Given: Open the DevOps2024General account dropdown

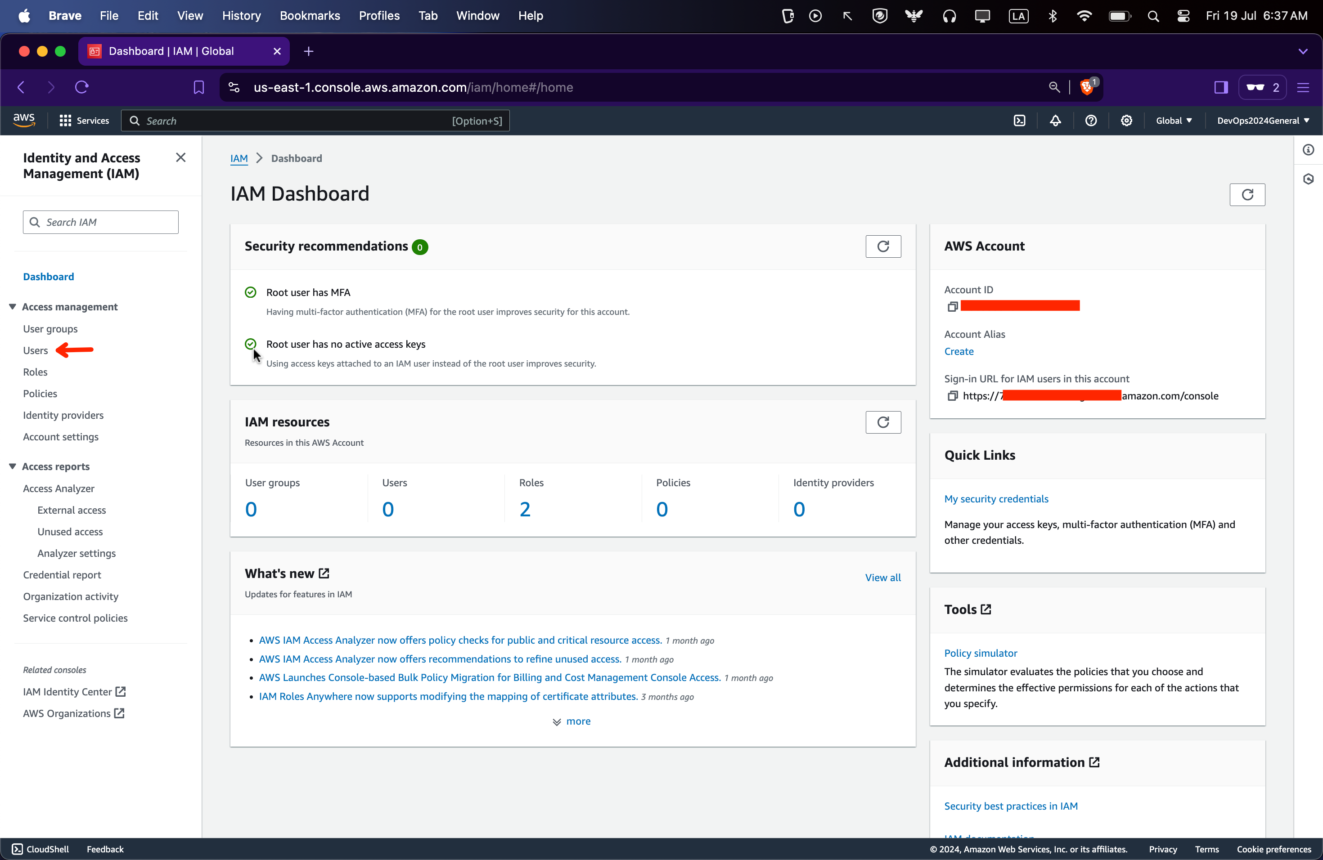Looking at the screenshot, I should [x=1263, y=121].
